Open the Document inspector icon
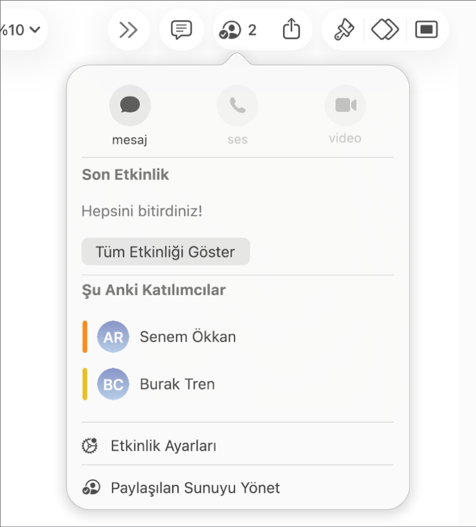 click(426, 30)
